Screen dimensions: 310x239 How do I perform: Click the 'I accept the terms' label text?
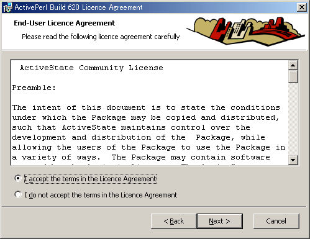tap(91, 179)
